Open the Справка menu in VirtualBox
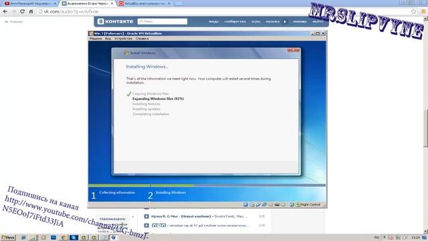Viewport: 428px width, 241px height. (142, 39)
